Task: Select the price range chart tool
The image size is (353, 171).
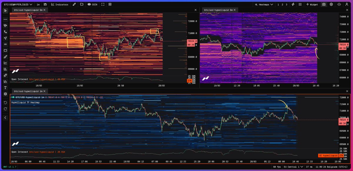Action: coord(5,82)
